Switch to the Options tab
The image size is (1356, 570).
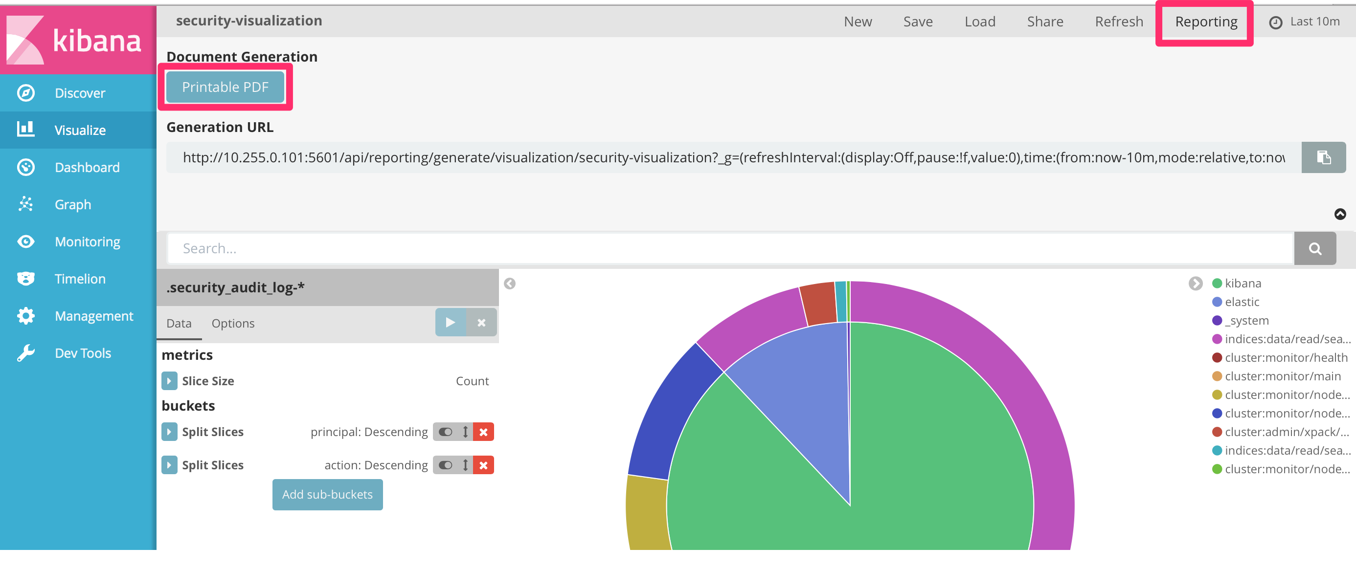(x=233, y=323)
